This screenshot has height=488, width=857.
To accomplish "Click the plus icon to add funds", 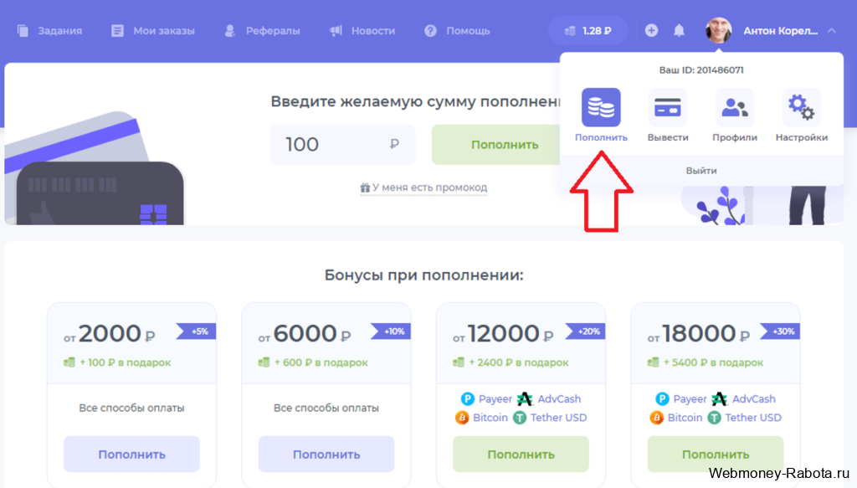I will pyautogui.click(x=651, y=31).
